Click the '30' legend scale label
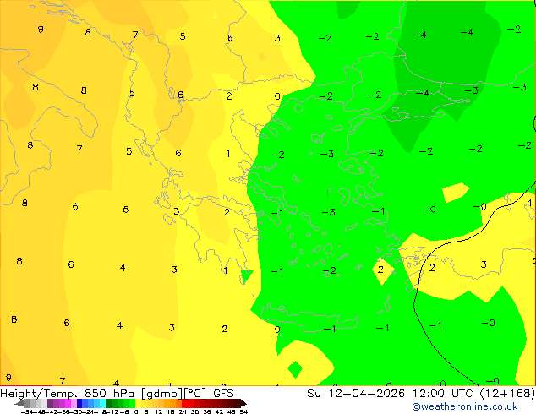This screenshot has width=536, height=414. tap(195, 411)
